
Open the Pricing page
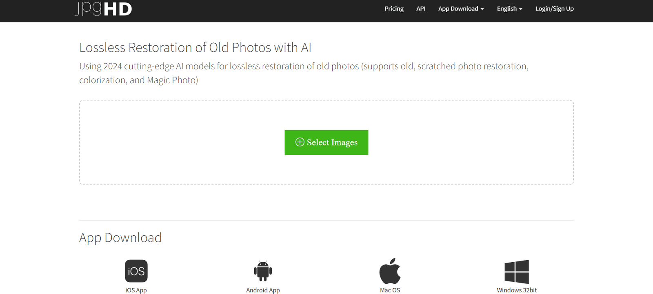394,9
